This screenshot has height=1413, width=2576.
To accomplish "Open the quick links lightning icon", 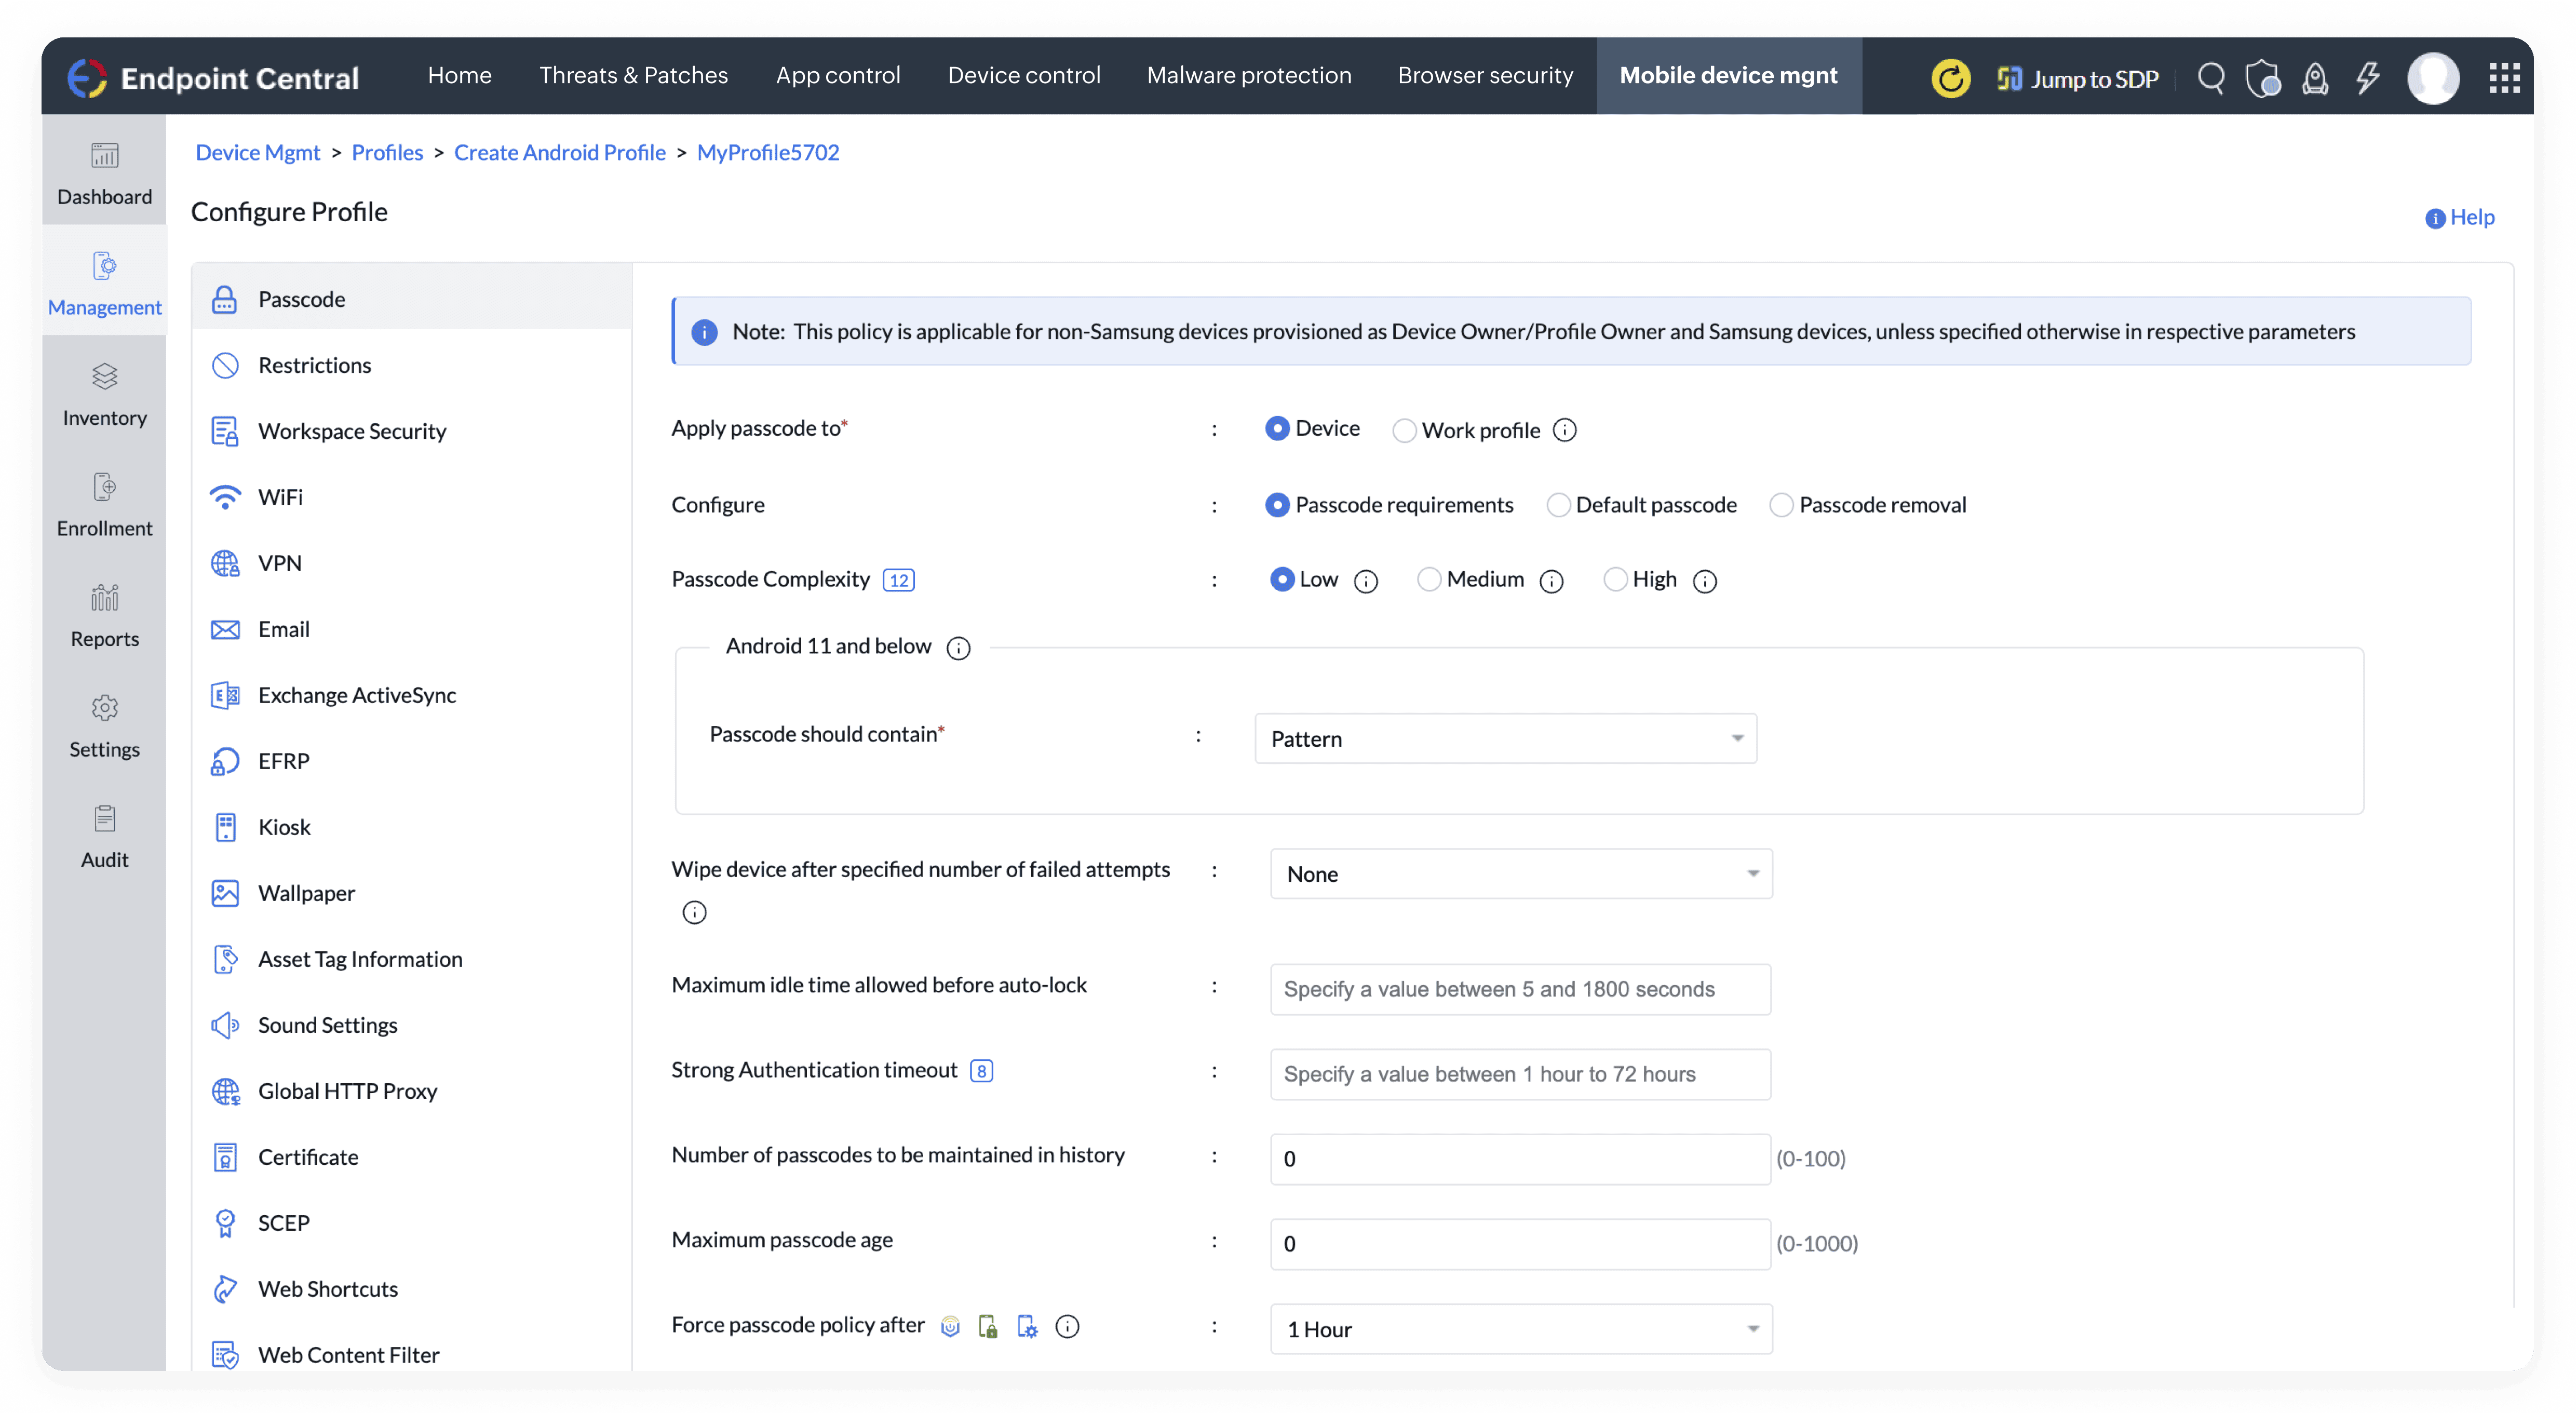I will 2367,78.
